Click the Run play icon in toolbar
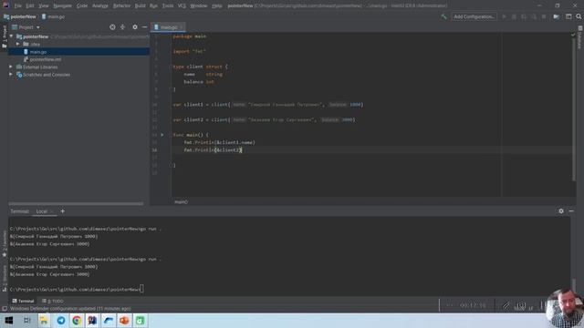This screenshot has height=328, width=584. click(x=505, y=16)
